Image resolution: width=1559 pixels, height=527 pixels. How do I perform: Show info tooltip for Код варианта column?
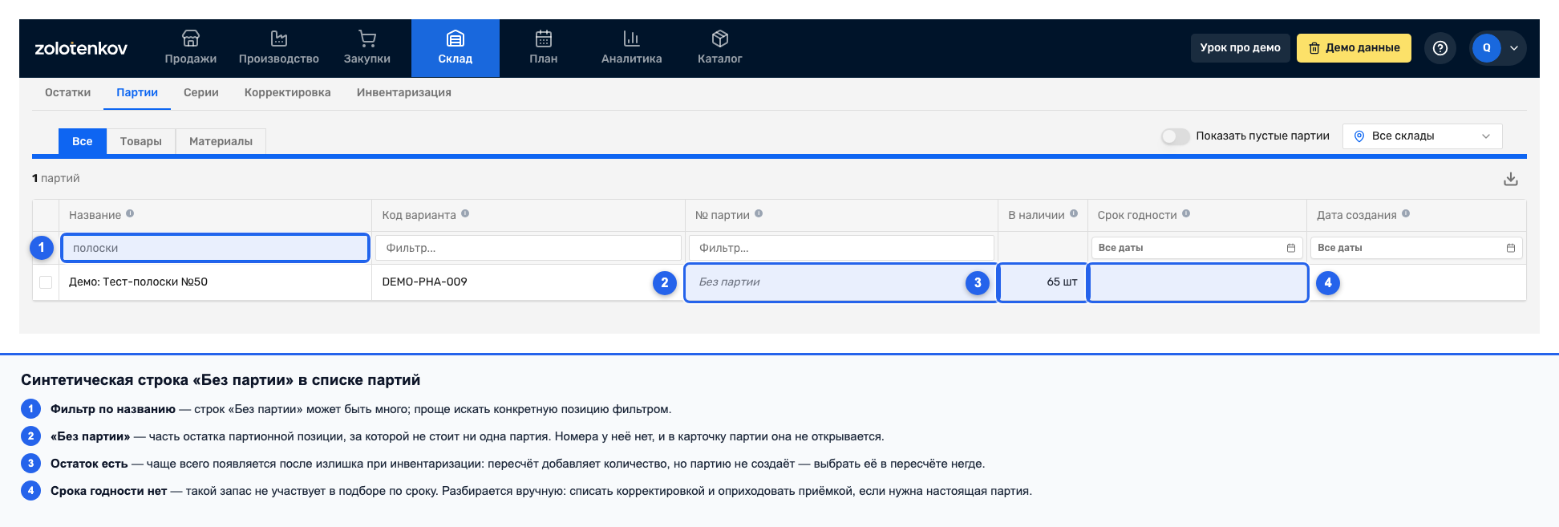[x=465, y=214]
